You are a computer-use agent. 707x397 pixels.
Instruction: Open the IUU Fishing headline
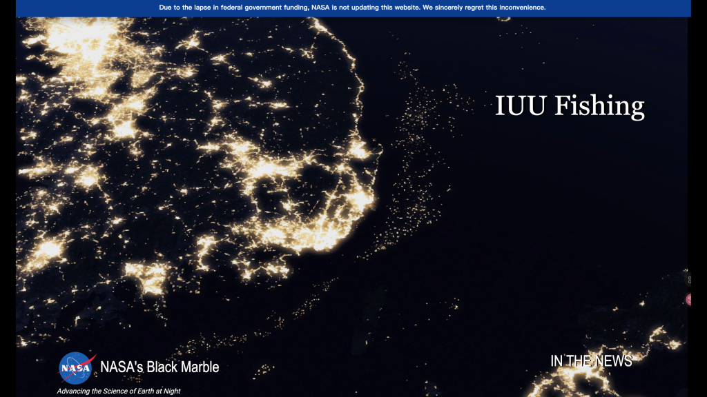pyautogui.click(x=570, y=106)
